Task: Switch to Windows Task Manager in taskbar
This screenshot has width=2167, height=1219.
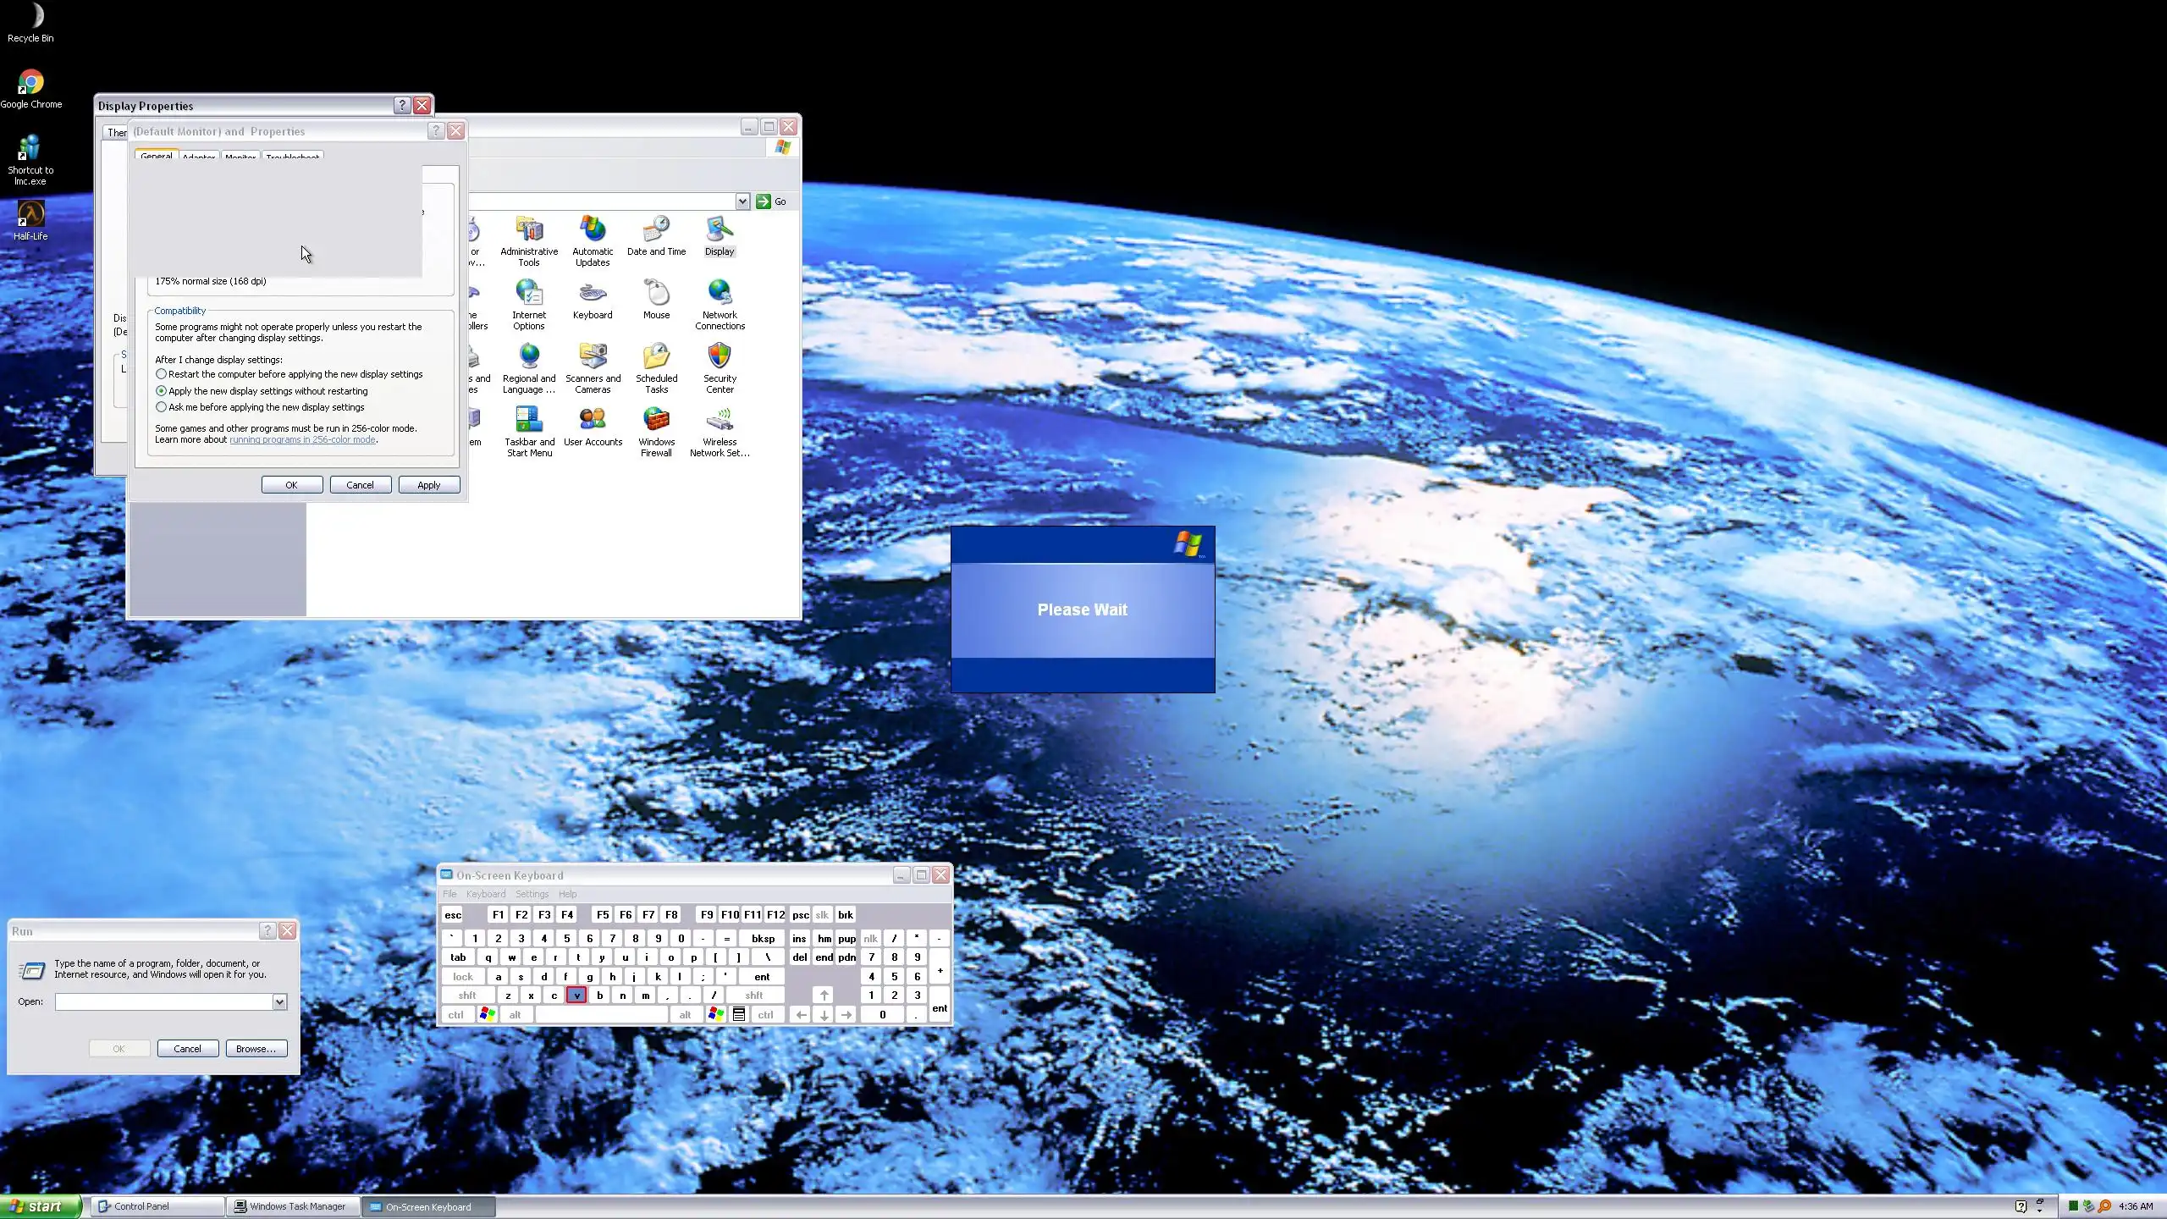Action: pyautogui.click(x=292, y=1206)
